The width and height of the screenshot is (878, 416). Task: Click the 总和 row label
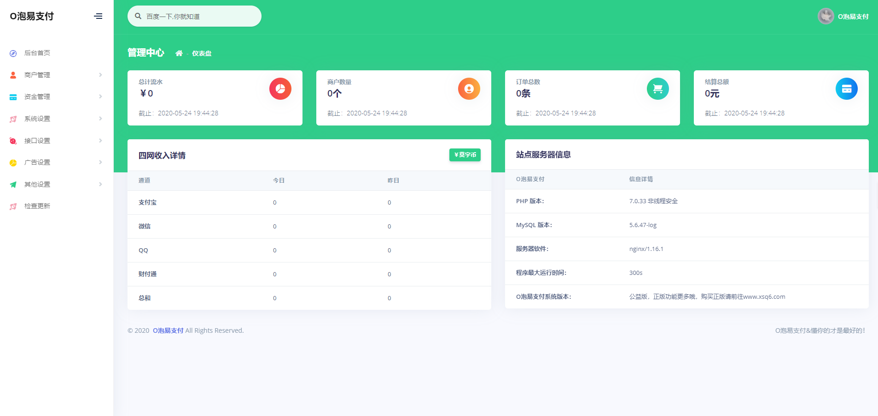(145, 298)
